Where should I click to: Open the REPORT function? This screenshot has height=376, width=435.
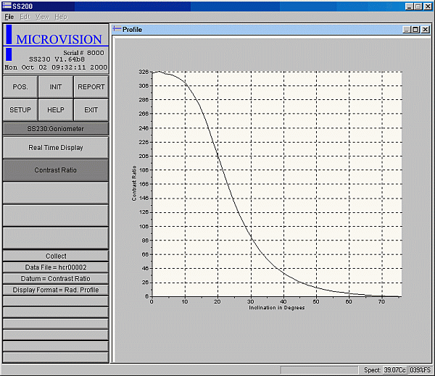91,87
